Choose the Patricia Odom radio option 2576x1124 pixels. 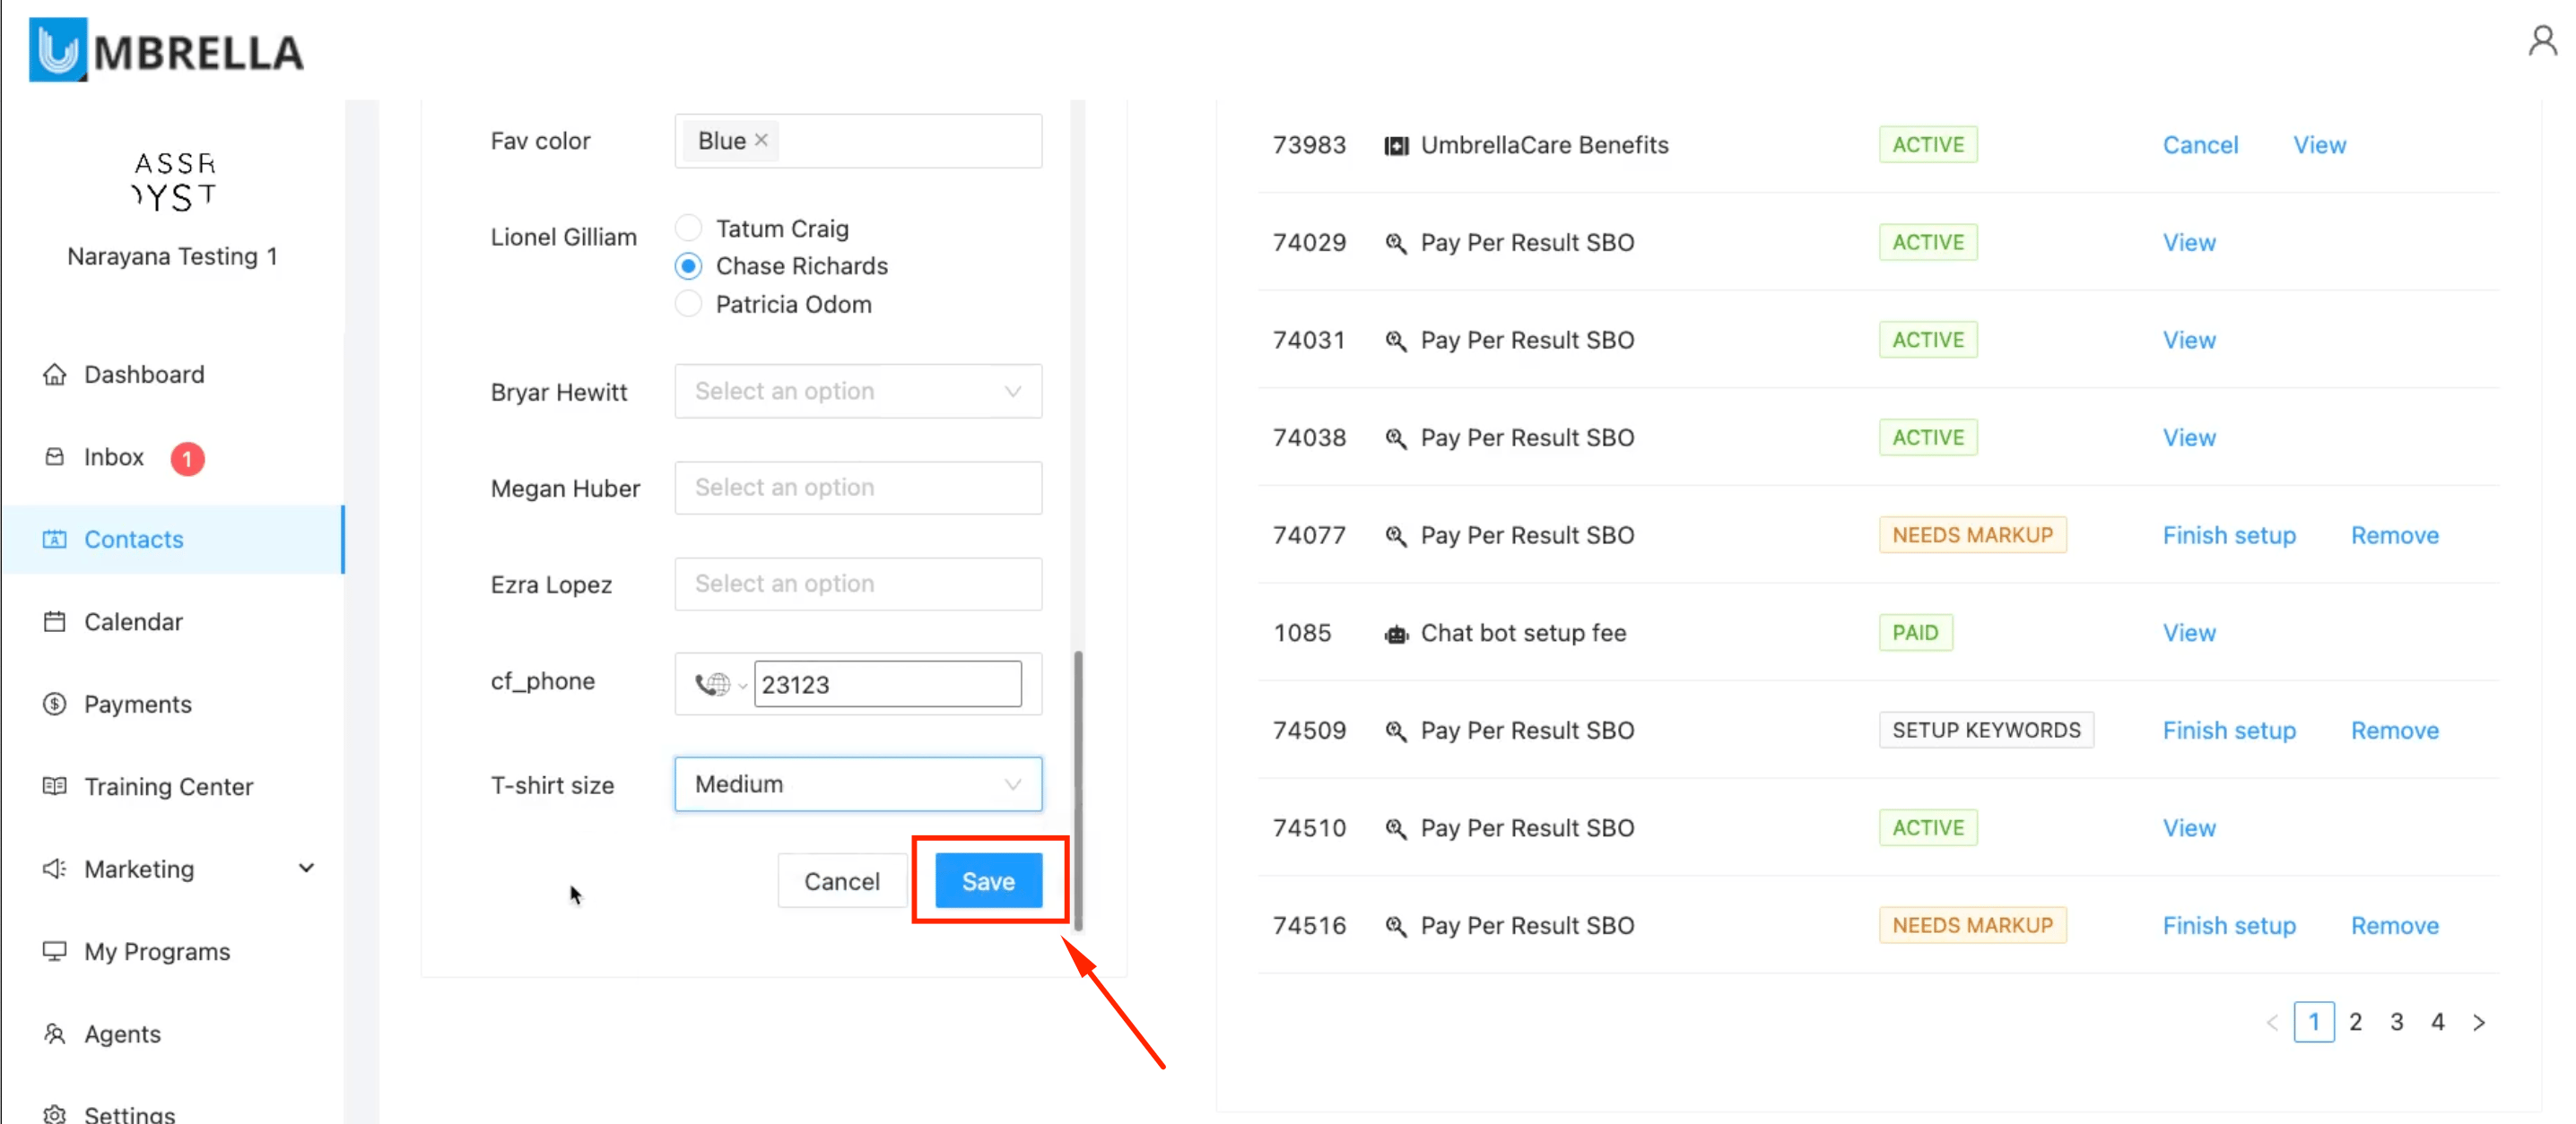coord(689,304)
